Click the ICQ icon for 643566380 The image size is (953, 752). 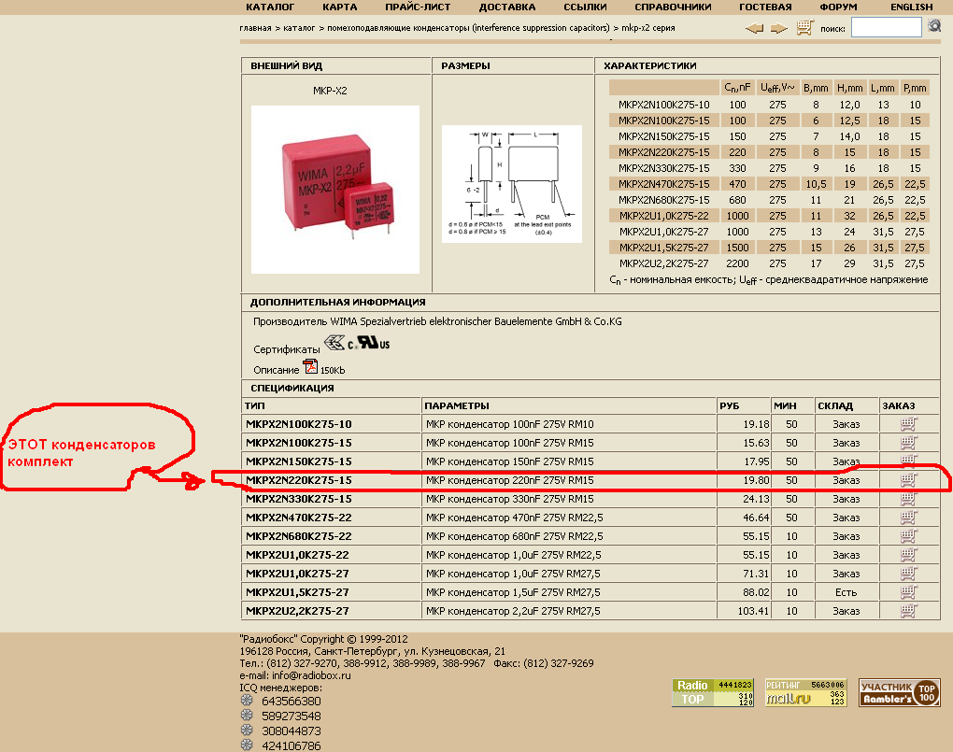[247, 701]
